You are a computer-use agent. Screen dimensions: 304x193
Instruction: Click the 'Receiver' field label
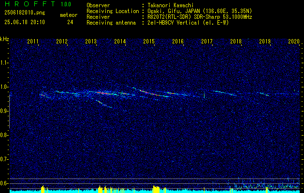98,17
